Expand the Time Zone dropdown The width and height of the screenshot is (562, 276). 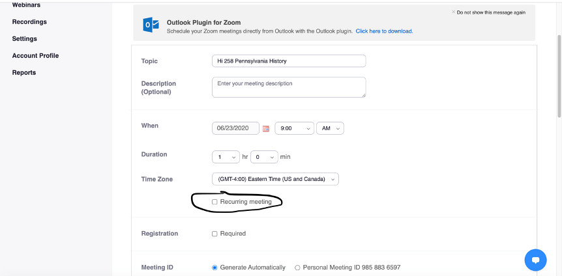pyautogui.click(x=275, y=179)
